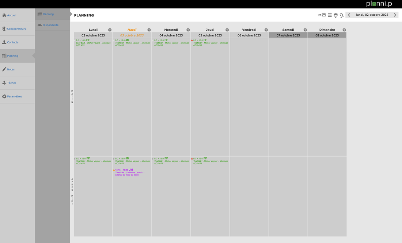
Task: Select the Planning sub-tab in second panel
Action: 48,14
